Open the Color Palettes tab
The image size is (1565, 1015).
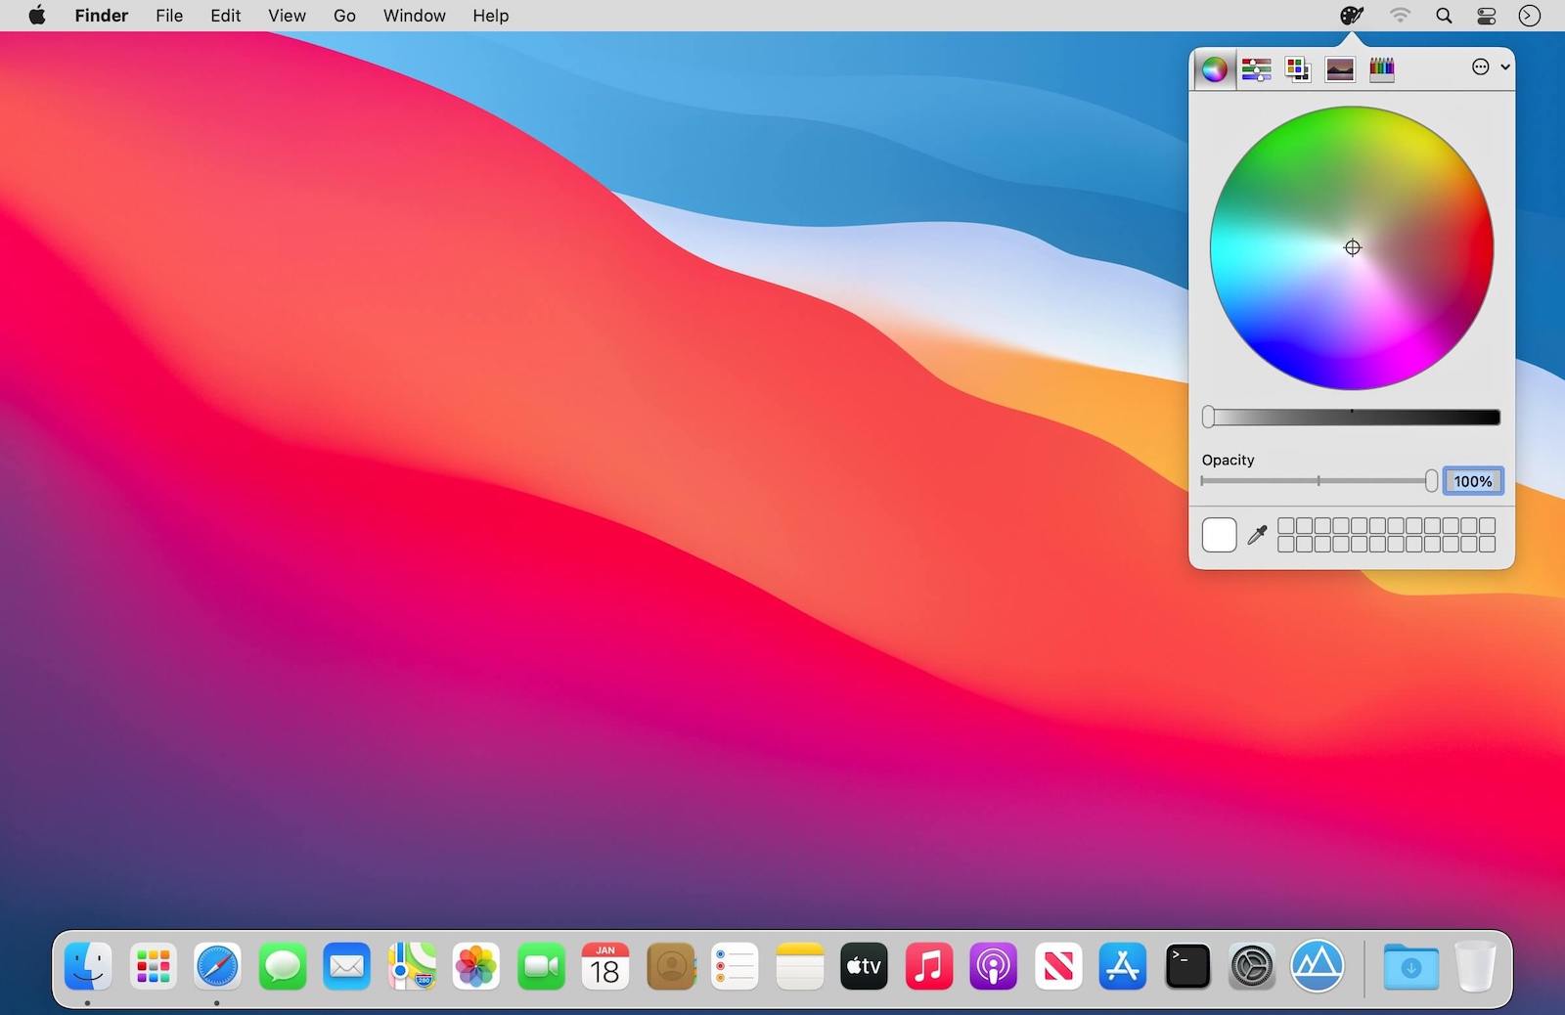pos(1298,69)
